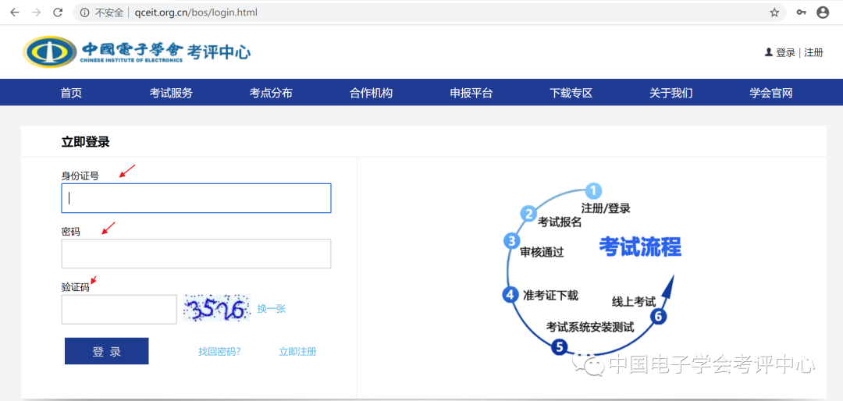Open the browser profile avatar icon
Viewport: 843px width, 401px height.
[x=823, y=12]
